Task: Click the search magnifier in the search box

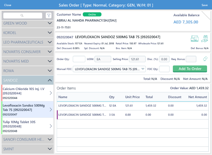Action: (22, 15)
